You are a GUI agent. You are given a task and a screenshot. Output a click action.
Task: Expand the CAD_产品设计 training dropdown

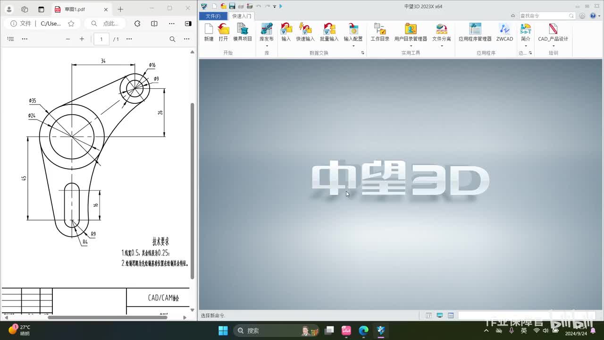tap(553, 46)
